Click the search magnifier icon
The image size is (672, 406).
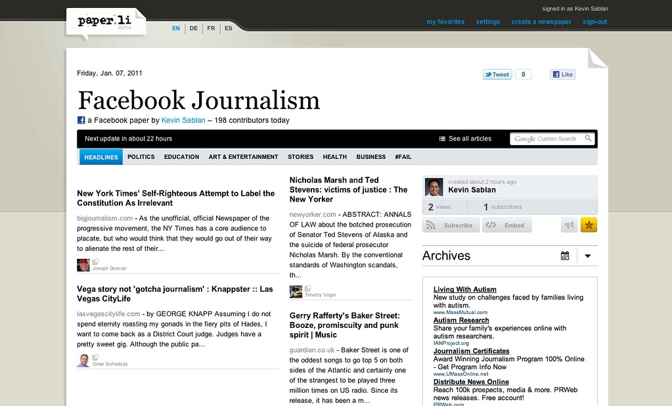tap(588, 139)
